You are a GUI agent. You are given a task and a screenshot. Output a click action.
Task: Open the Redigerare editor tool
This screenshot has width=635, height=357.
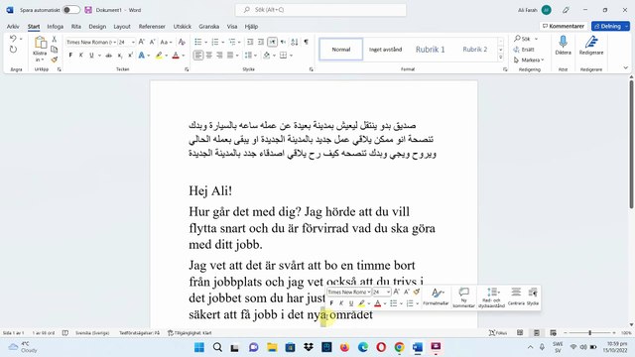click(x=591, y=46)
